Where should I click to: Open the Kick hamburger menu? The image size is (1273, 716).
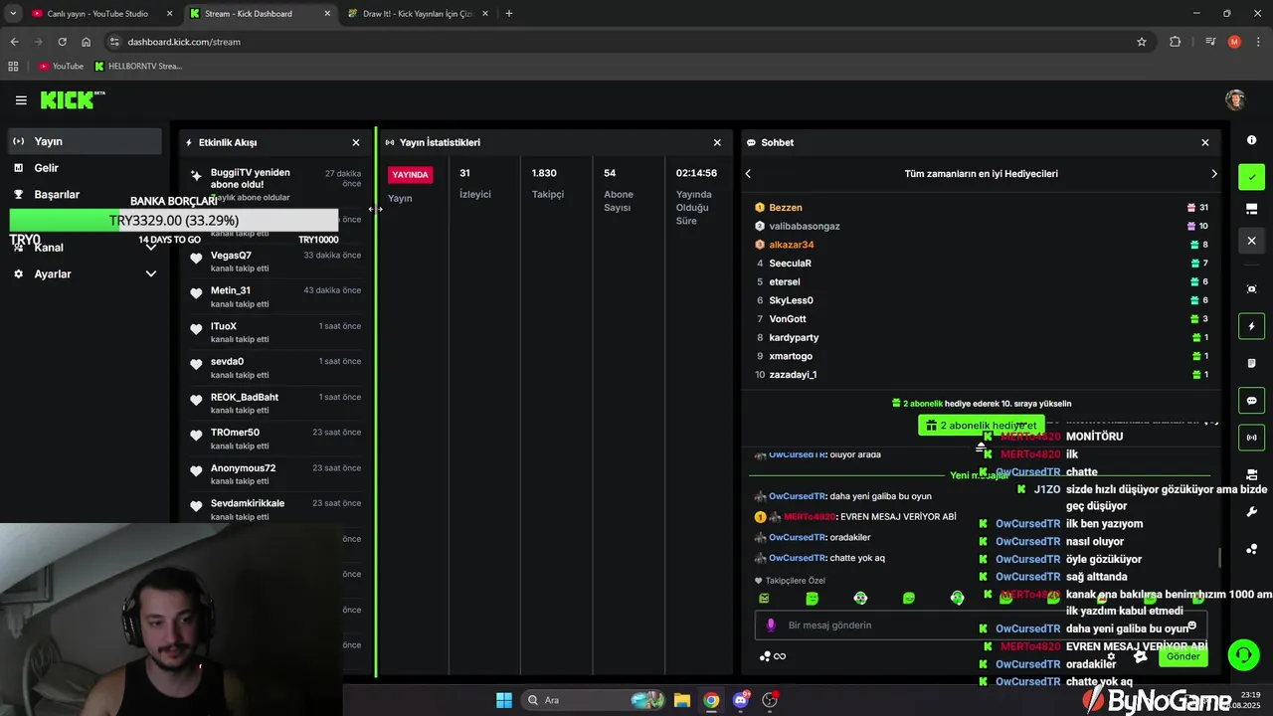21,100
